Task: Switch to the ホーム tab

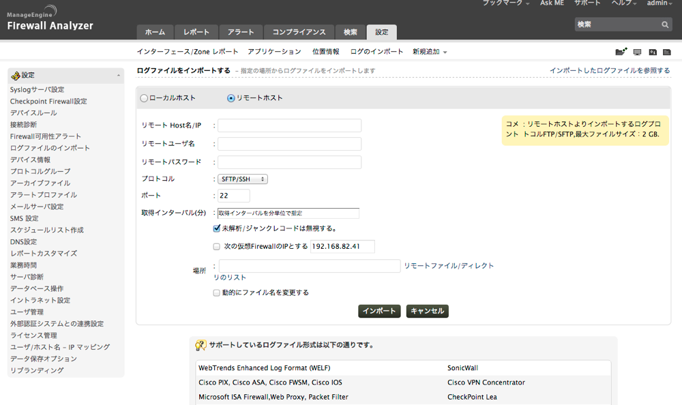Action: 155,32
